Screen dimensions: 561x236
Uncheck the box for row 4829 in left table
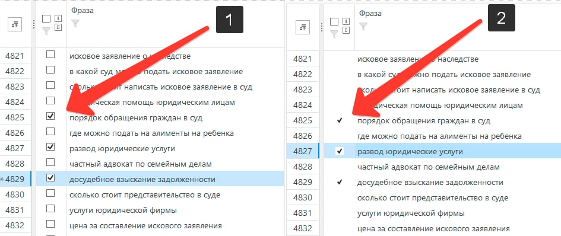click(x=50, y=177)
